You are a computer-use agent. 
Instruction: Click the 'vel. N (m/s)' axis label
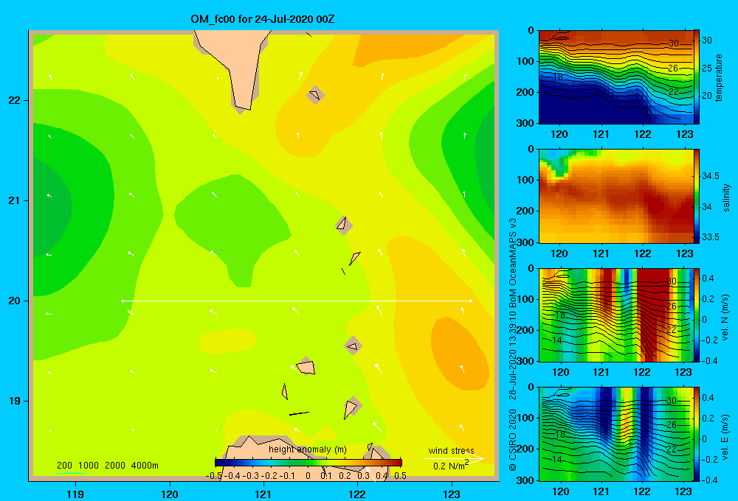725,318
